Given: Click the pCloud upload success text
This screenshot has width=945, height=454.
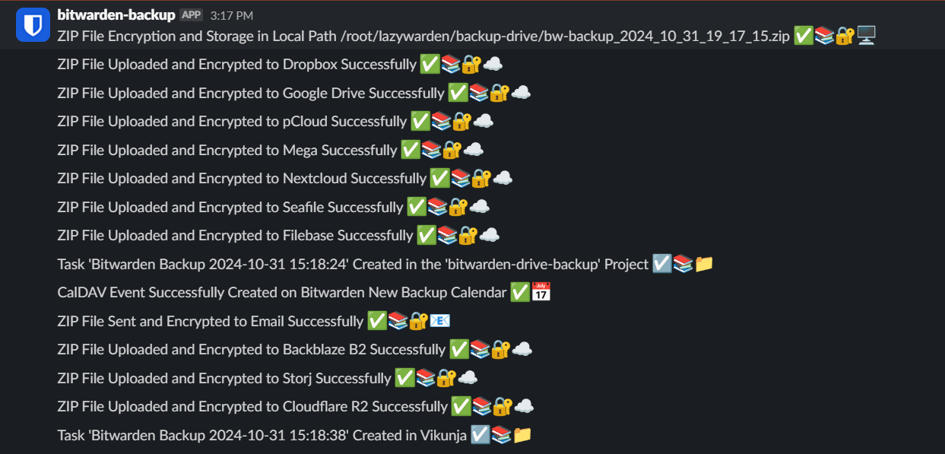Looking at the screenshot, I should [232, 122].
